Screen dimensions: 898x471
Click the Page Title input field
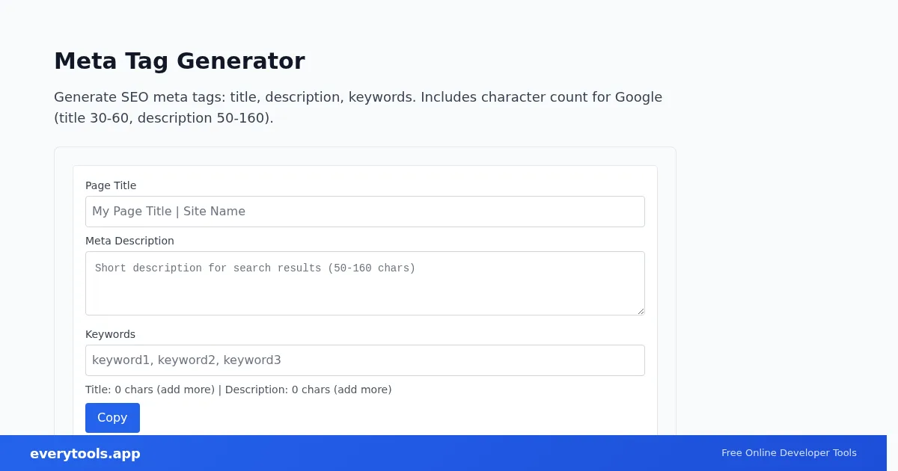[365, 212]
